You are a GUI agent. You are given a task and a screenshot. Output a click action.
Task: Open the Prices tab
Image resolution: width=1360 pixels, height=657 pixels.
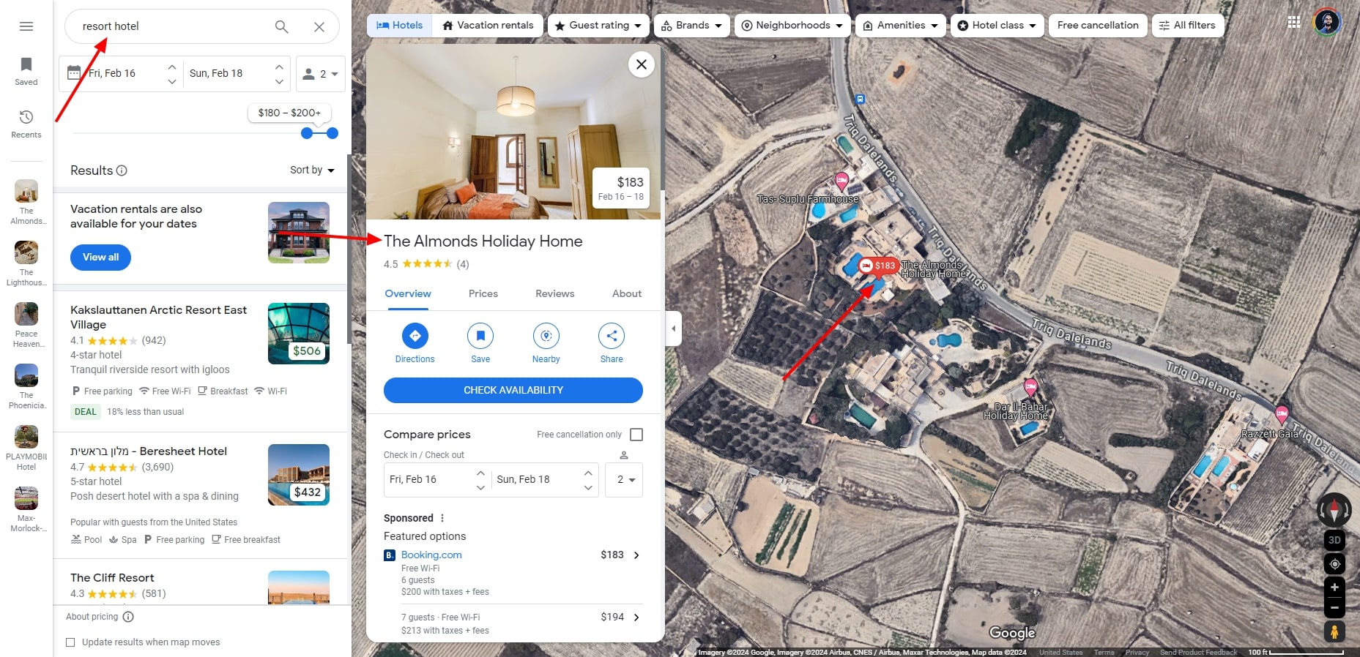(x=483, y=293)
